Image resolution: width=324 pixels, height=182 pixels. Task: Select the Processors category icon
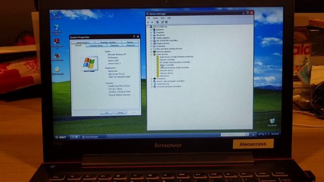coord(154,79)
